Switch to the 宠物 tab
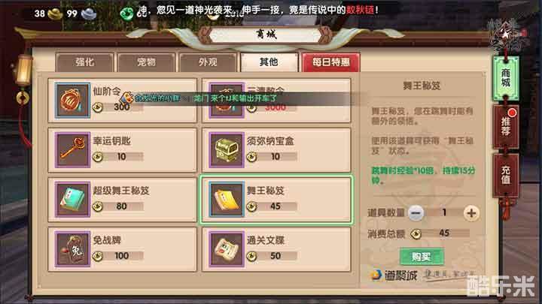Viewport: 542px width, 304px height. click(x=146, y=62)
